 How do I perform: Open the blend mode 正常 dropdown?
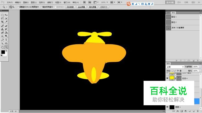[175, 67]
